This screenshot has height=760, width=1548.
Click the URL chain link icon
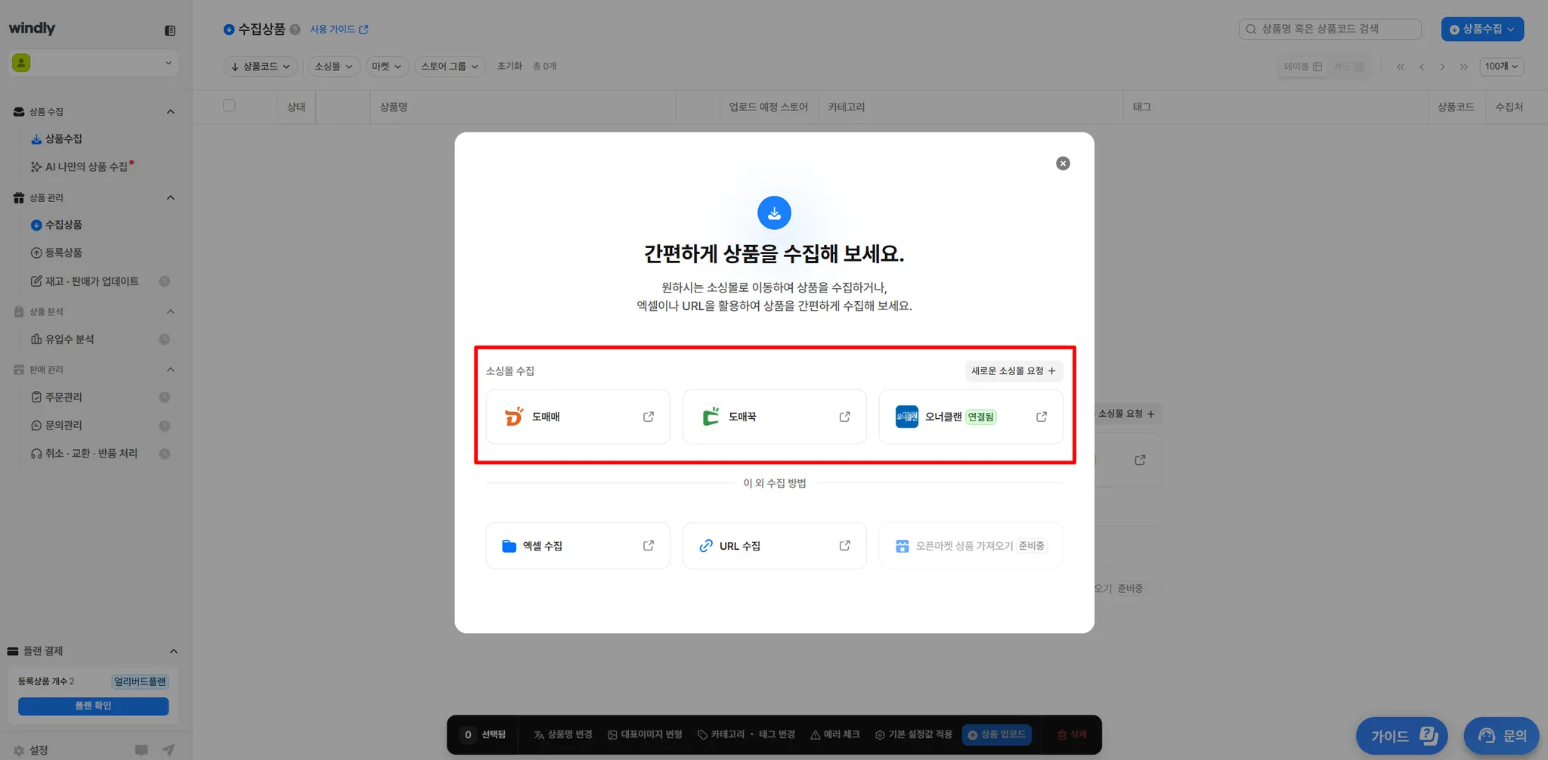706,546
